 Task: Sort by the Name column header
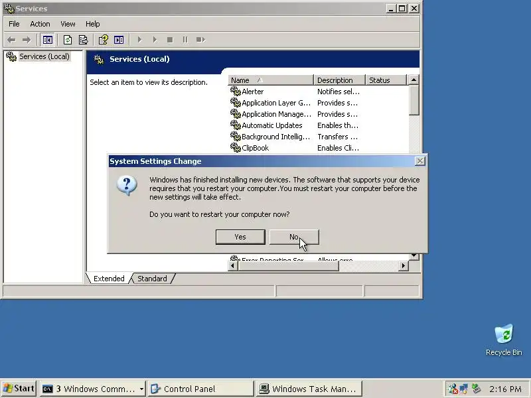click(271, 80)
